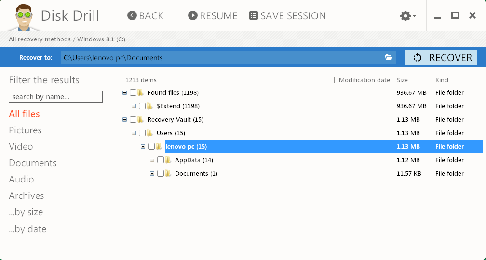This screenshot has height=260, width=486.
Task: Click the Save Session icon
Action: click(x=254, y=16)
